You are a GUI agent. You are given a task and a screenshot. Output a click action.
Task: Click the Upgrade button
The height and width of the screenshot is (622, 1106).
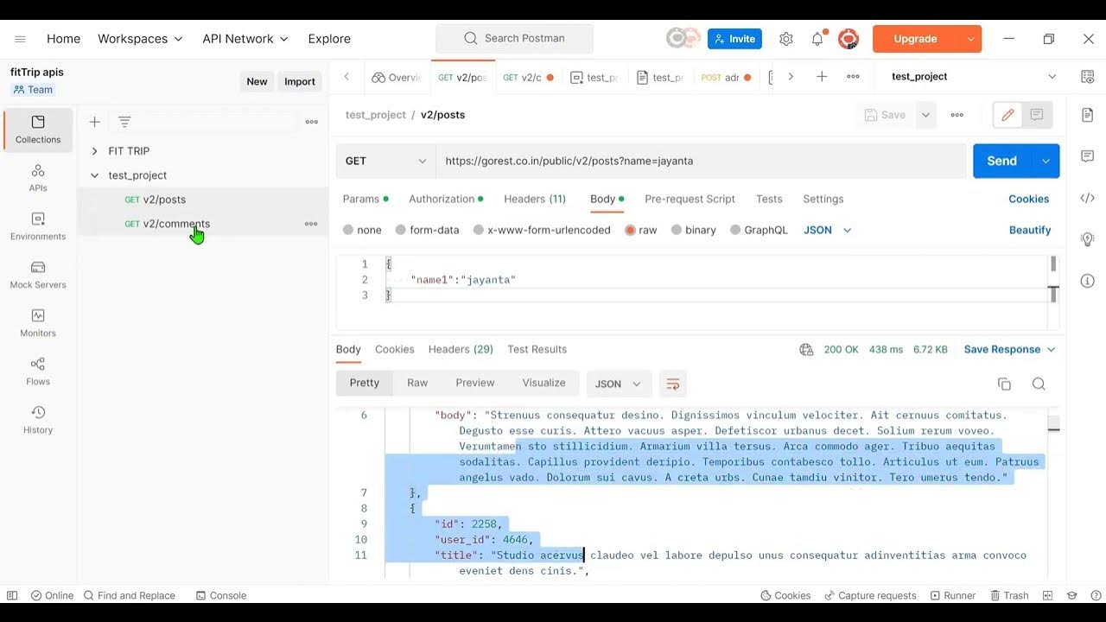click(x=915, y=39)
